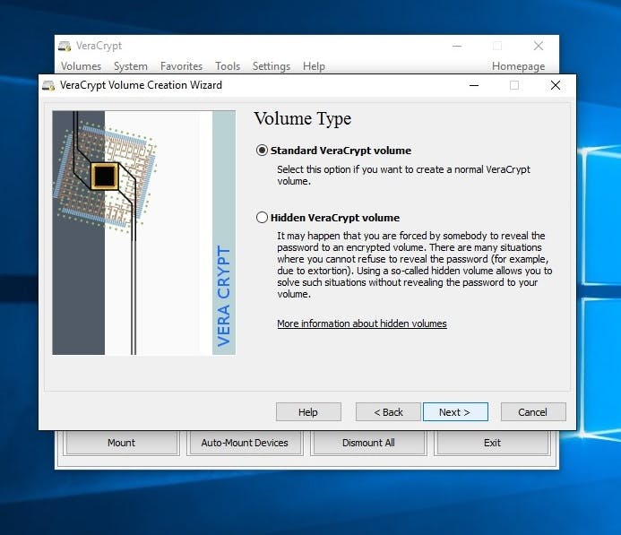
Task: Close the Volume Creation Wizard window
Action: (556, 85)
